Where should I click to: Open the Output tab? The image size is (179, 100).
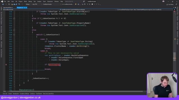pos(10,94)
